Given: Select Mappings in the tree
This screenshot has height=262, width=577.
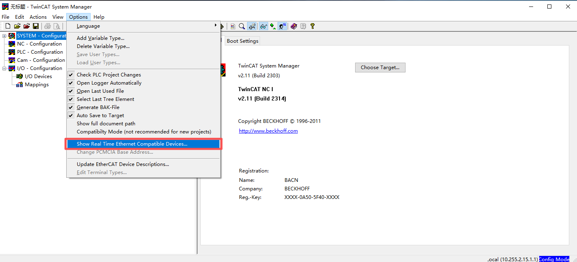Looking at the screenshot, I should tap(37, 85).
